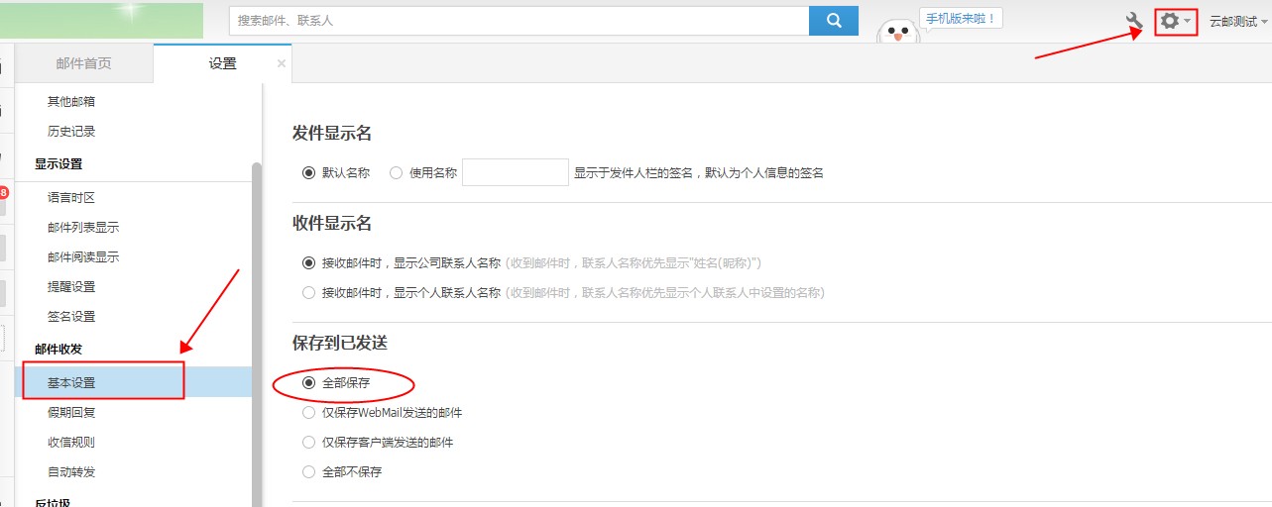This screenshot has height=507, width=1272.
Task: Click 手机版来啦! promo link
Action: point(960,18)
